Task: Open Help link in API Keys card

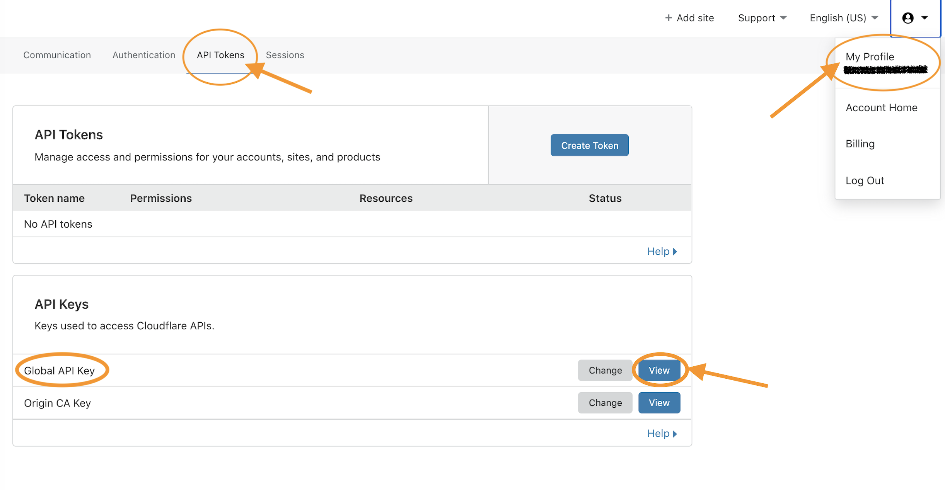Action: [x=662, y=433]
